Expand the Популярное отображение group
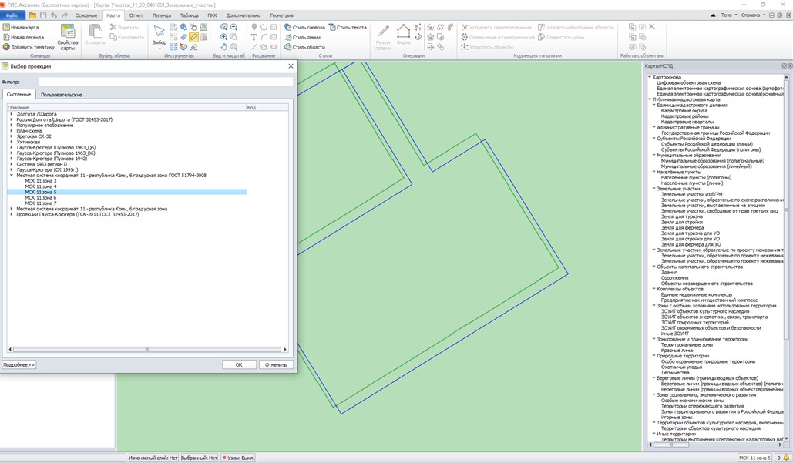 12,126
